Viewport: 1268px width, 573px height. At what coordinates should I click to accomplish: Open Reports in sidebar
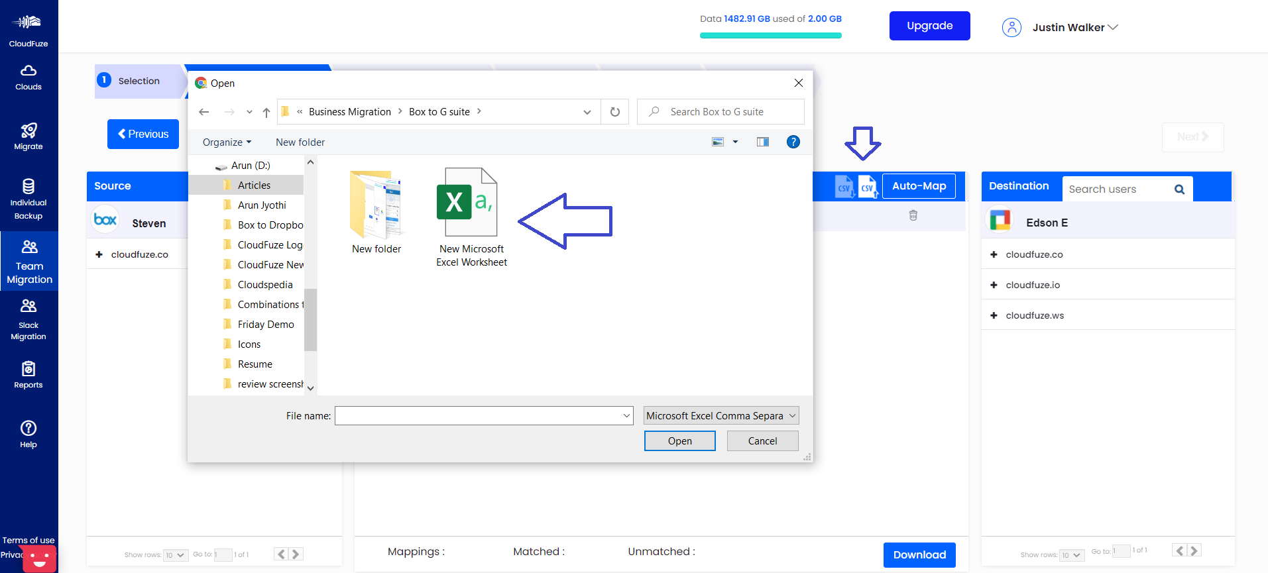click(29, 375)
